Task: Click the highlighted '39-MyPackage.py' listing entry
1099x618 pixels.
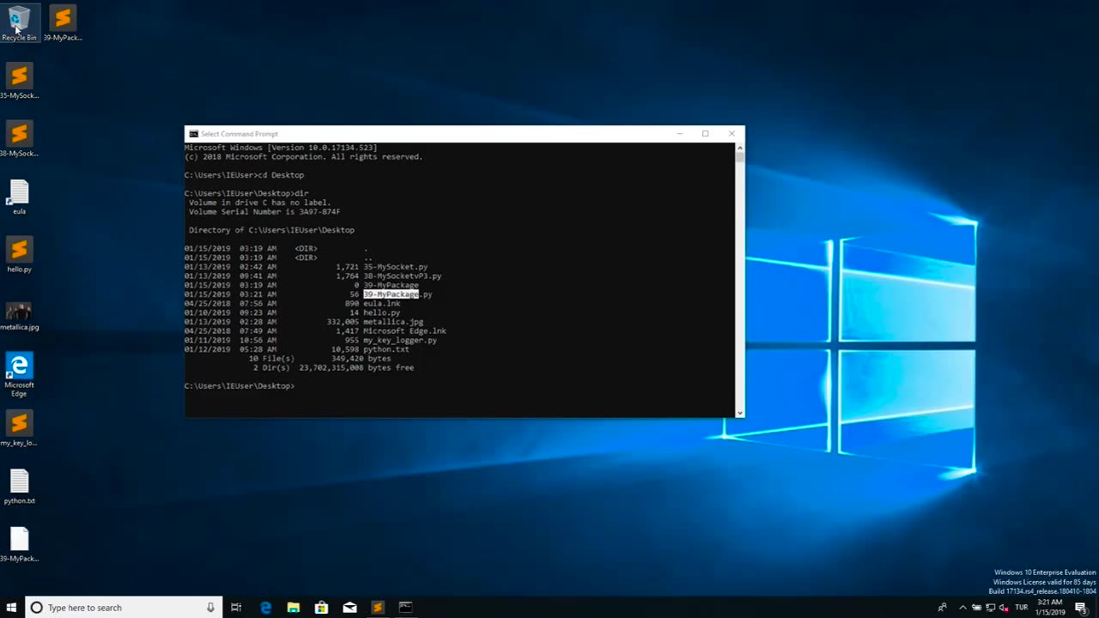Action: pyautogui.click(x=398, y=294)
